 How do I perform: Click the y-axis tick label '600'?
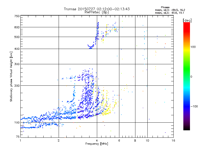click(x=17, y=27)
